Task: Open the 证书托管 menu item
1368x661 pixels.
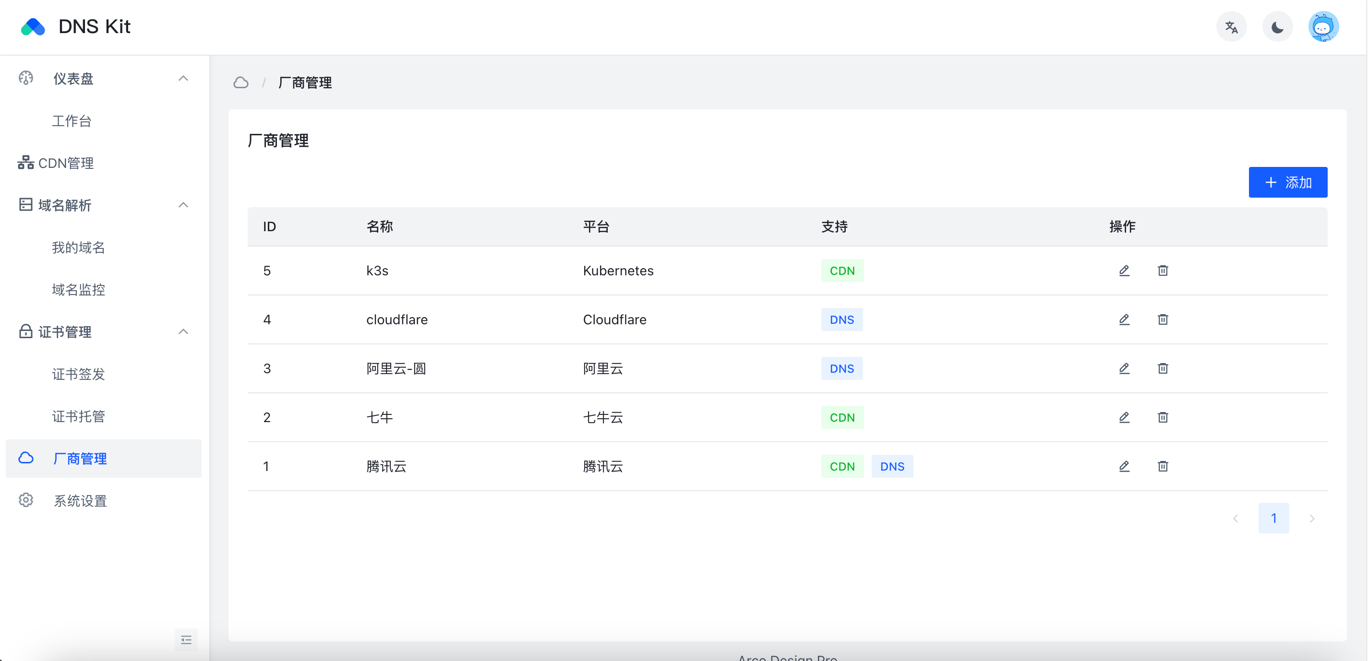Action: click(x=104, y=416)
